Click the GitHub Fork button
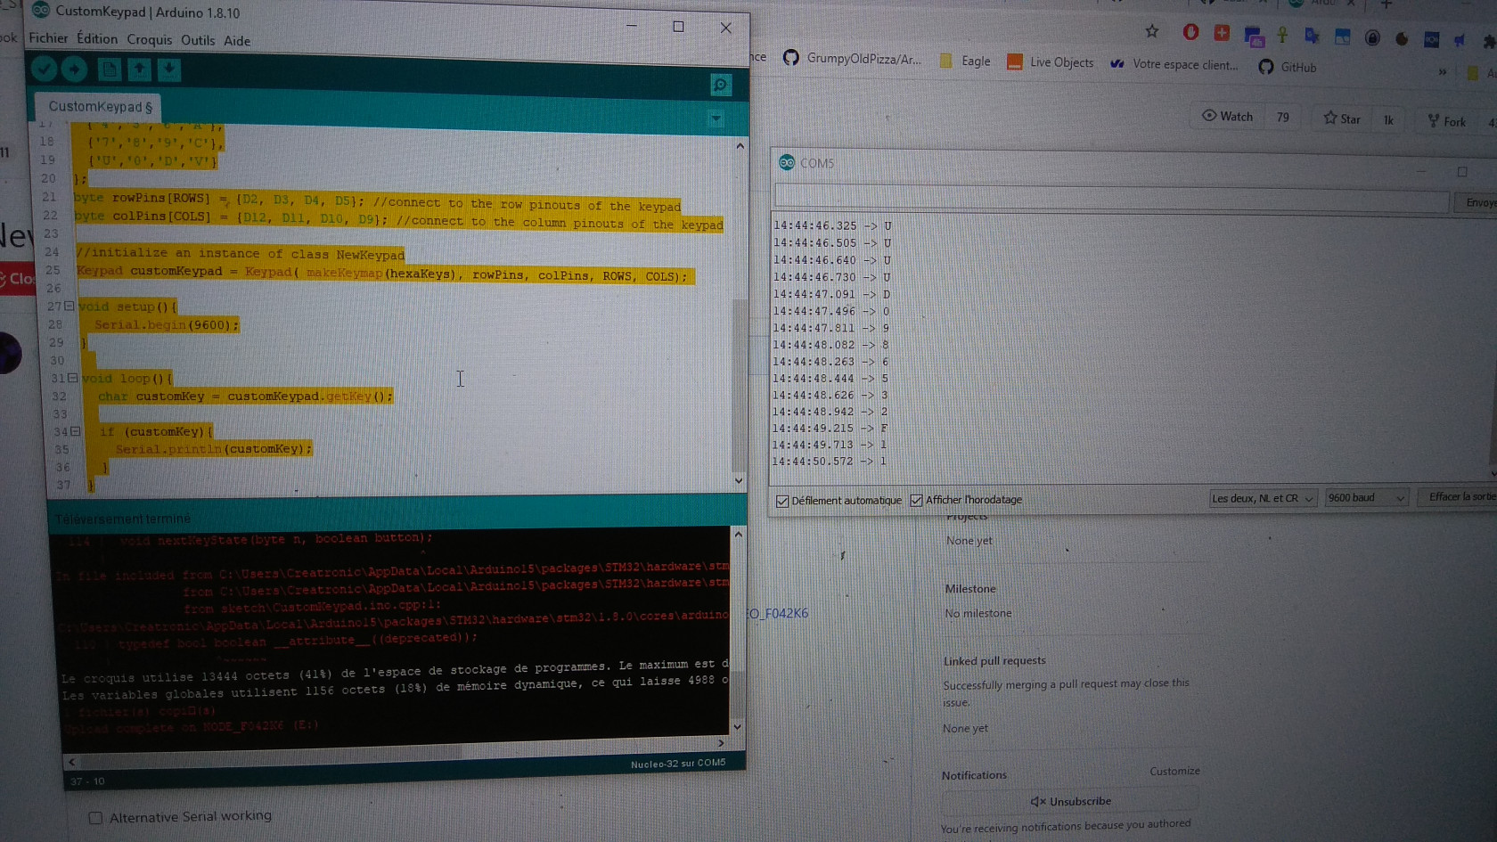Viewport: 1497px width, 842px height. coord(1447,121)
